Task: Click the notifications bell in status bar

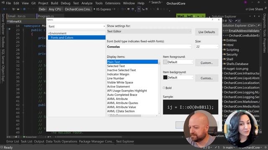Action: point(265,147)
